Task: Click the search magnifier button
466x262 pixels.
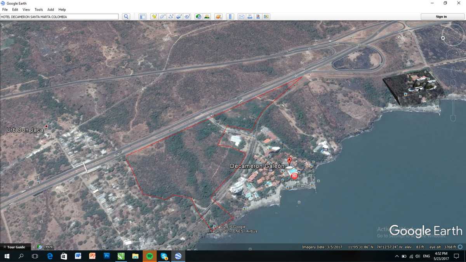Action: [x=126, y=17]
